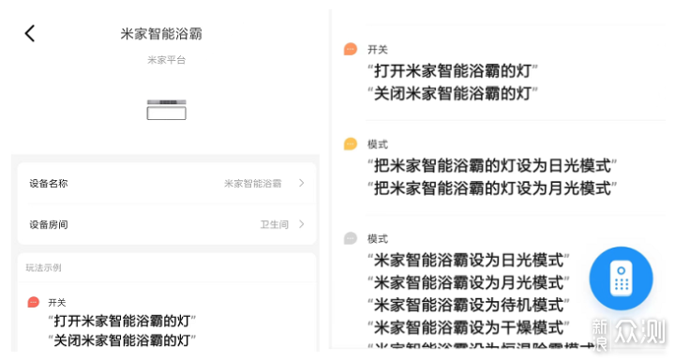Tap the phrase “关闭米家智能浴霸的灯” in right panel
The image size is (675, 361).
pos(453,94)
